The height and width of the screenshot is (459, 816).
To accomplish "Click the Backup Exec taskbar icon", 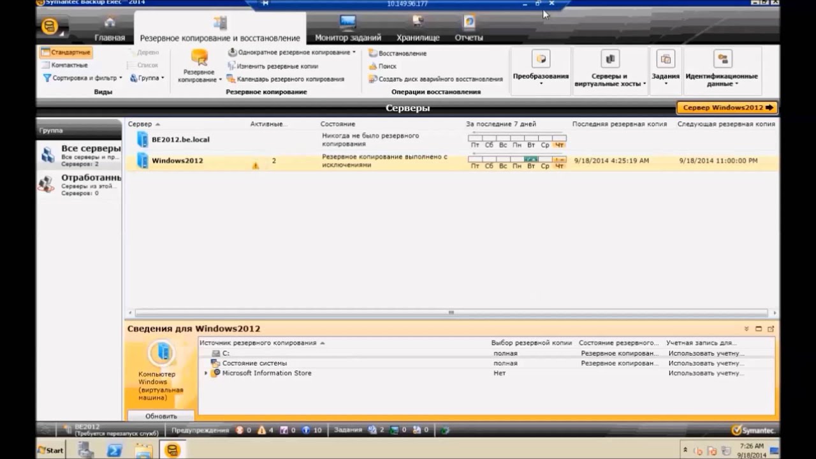I will coord(172,450).
